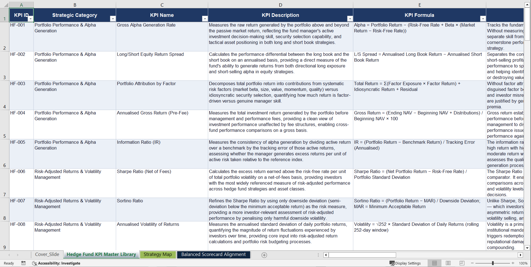Switch to Page Break Preview icon
This screenshot has height=267, width=531.
point(462,263)
